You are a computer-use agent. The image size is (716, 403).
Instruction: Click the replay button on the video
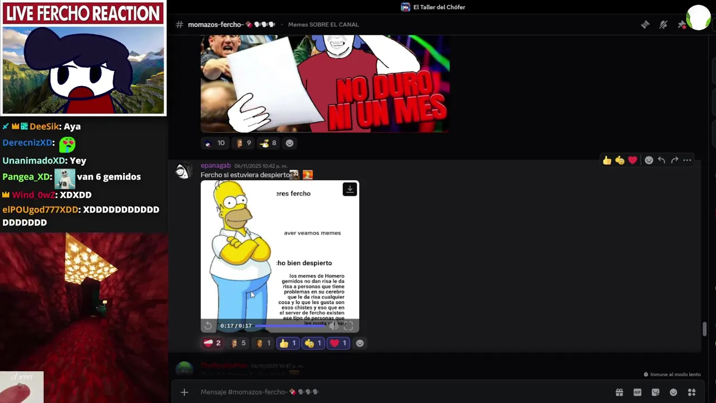click(208, 326)
